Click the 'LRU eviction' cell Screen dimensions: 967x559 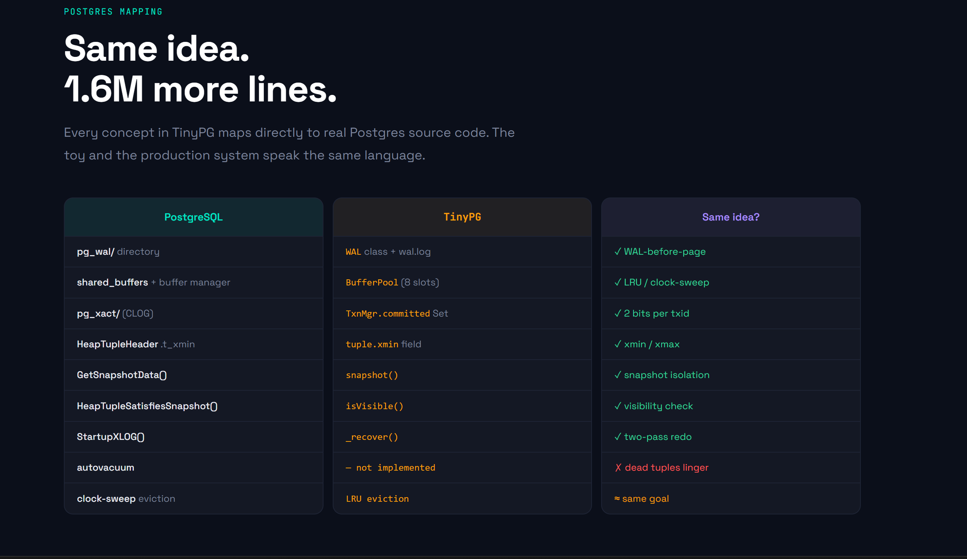pyautogui.click(x=462, y=498)
